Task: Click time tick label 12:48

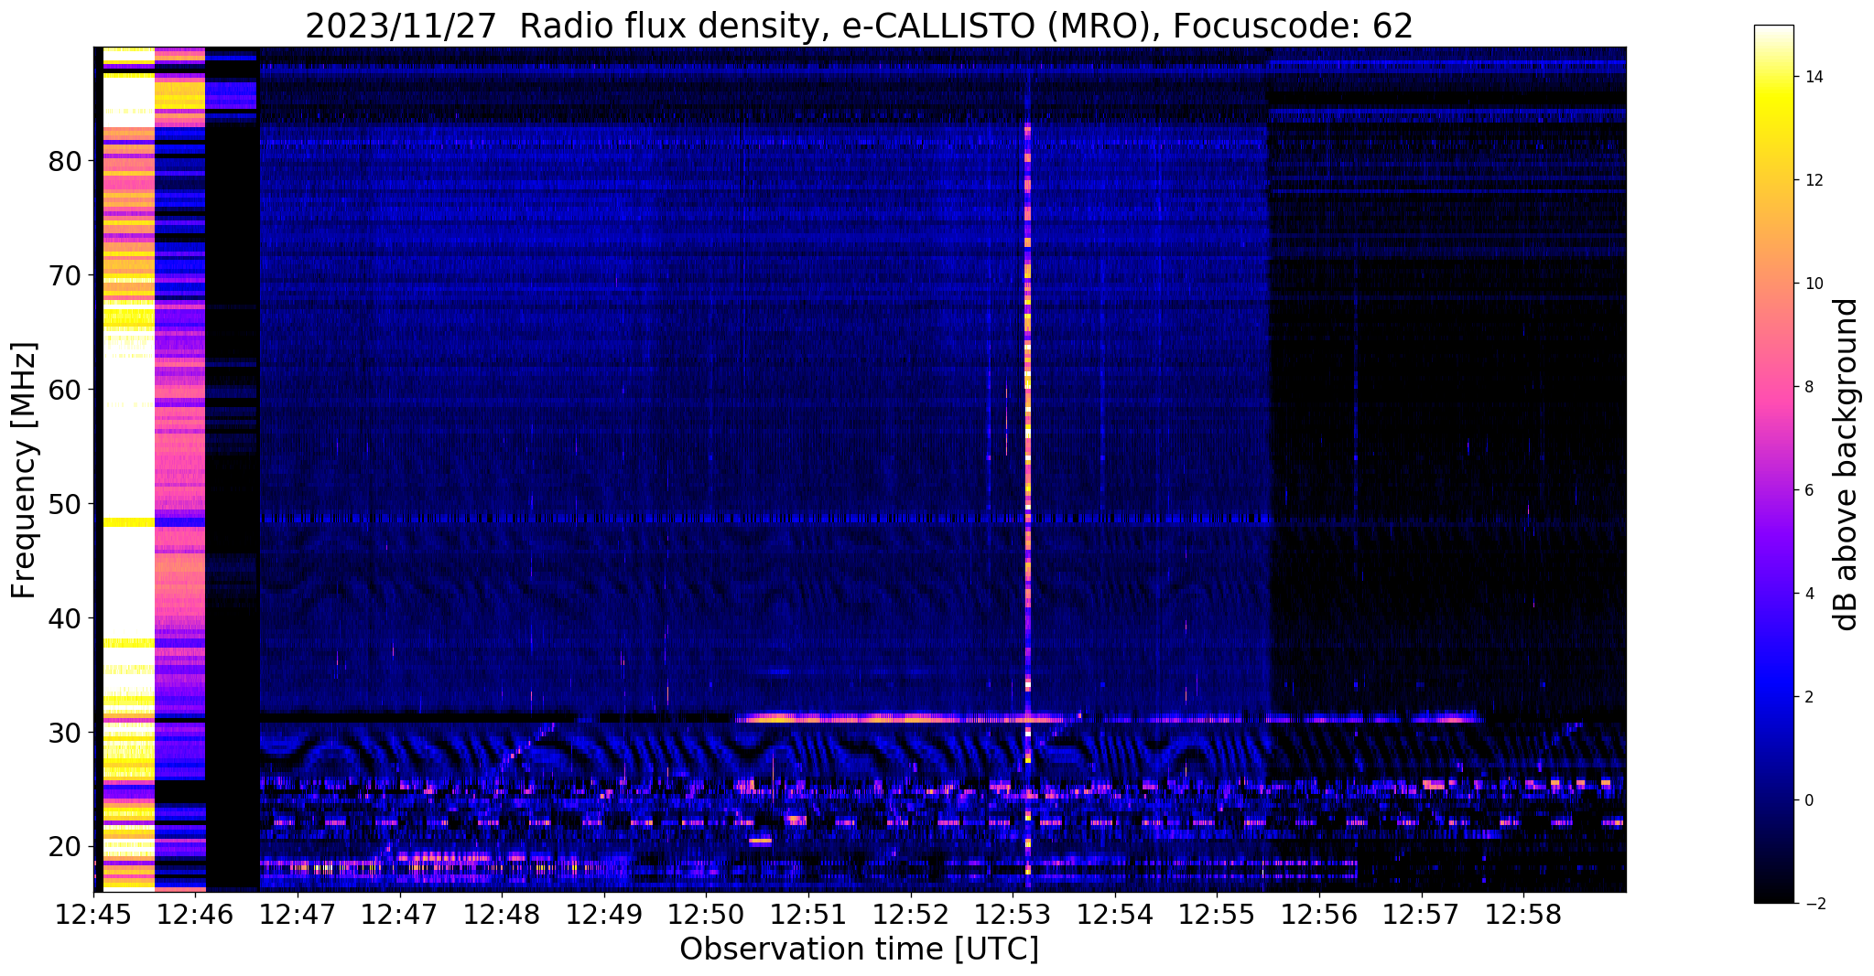Action: [x=502, y=914]
